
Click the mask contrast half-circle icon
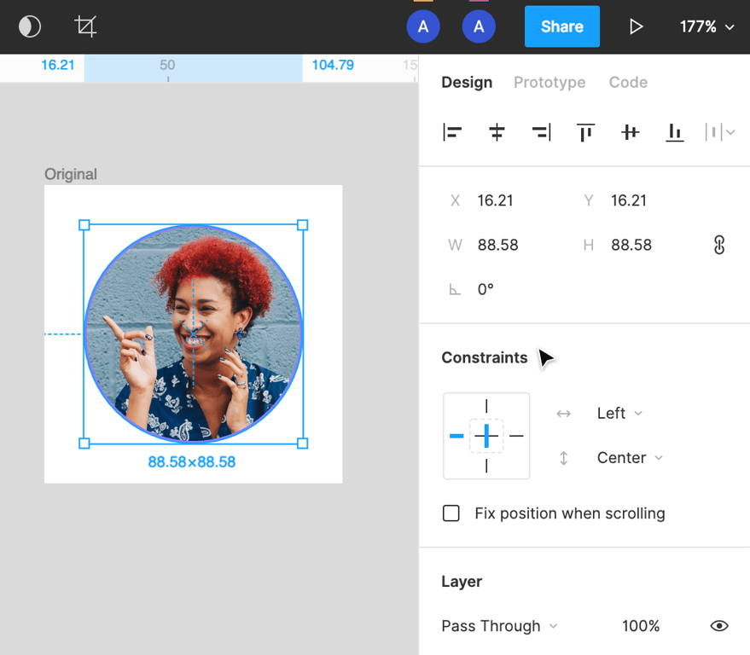30,26
